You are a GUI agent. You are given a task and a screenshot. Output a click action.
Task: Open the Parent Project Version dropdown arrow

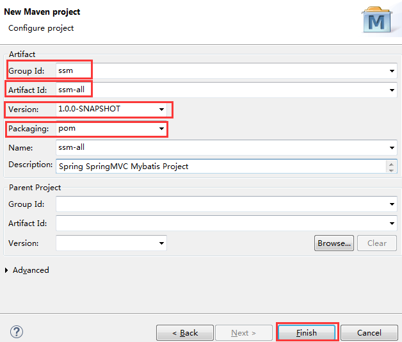[161, 243]
